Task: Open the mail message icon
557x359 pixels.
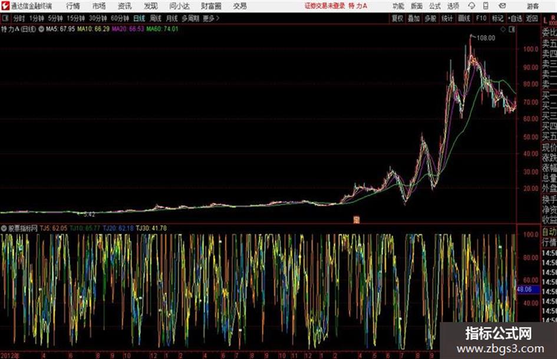Action: (x=502, y=6)
